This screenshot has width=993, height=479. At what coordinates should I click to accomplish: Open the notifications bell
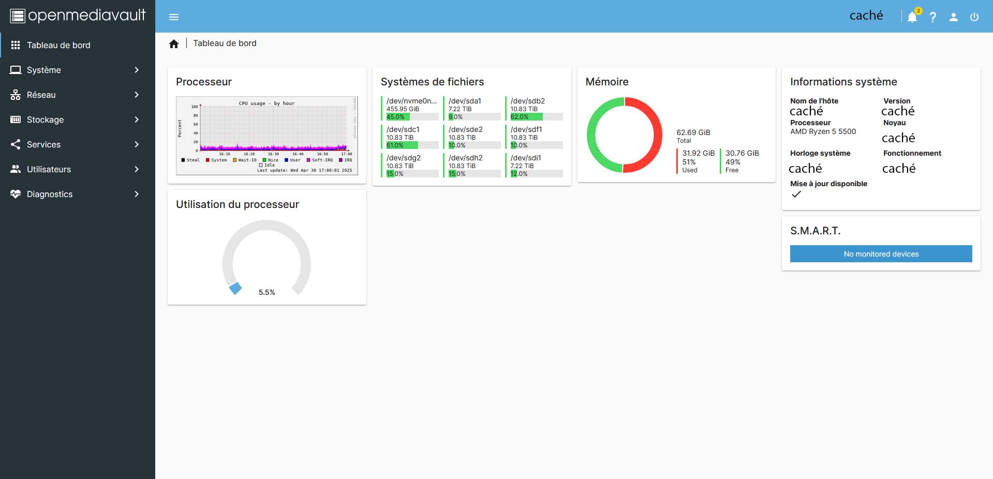[x=912, y=17]
